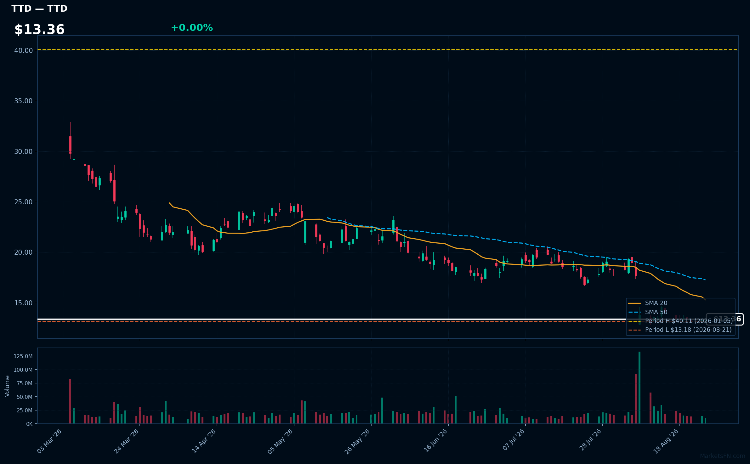The height and width of the screenshot is (464, 750).
Task: Click the 05 May '26 date label
Action: [x=281, y=441]
